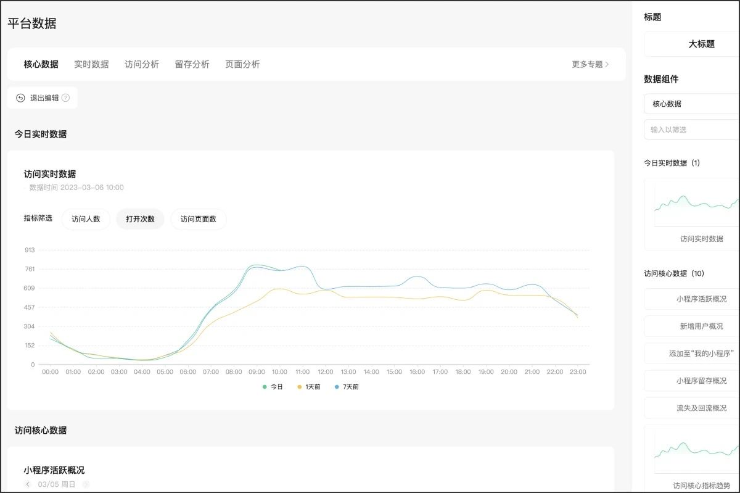Open the 核心数据 tab
The height and width of the screenshot is (493, 740).
[41, 64]
